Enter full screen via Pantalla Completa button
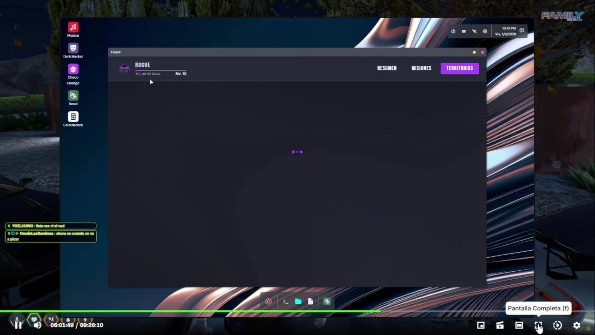 pos(538,326)
